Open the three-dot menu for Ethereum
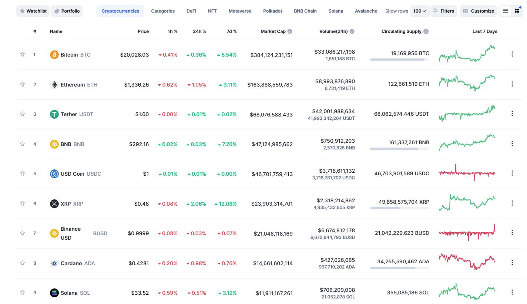Screen dimensions: 527x304 (x=513, y=84)
